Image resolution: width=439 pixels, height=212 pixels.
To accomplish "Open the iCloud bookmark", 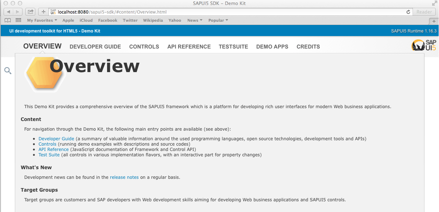I will coord(86,20).
